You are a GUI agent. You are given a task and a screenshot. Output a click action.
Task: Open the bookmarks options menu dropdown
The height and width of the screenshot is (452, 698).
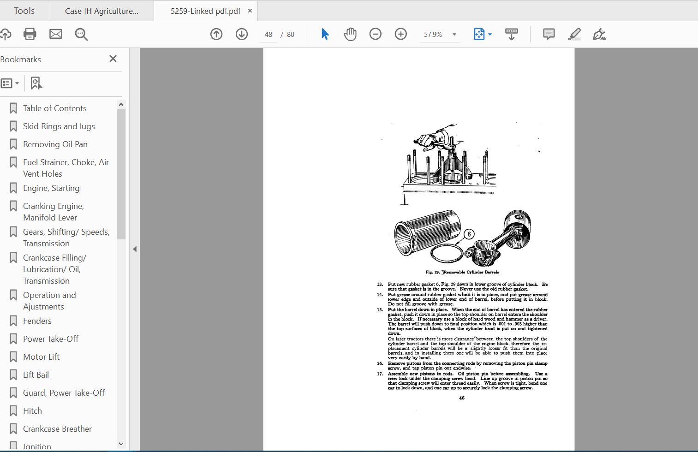[x=10, y=83]
